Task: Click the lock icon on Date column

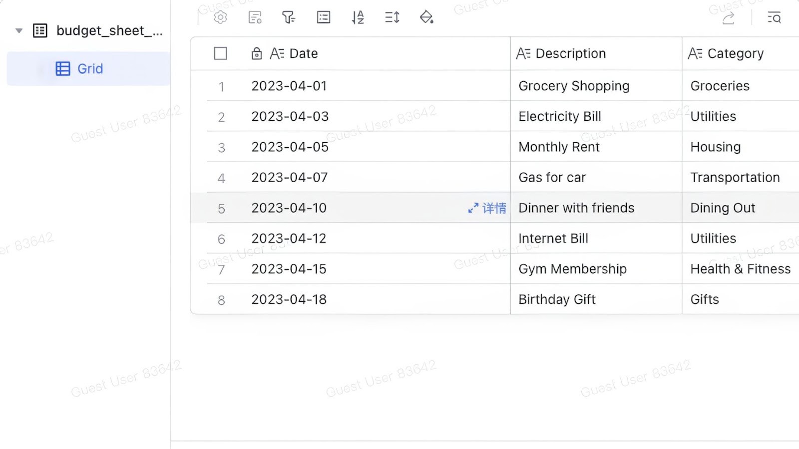Action: pos(256,53)
